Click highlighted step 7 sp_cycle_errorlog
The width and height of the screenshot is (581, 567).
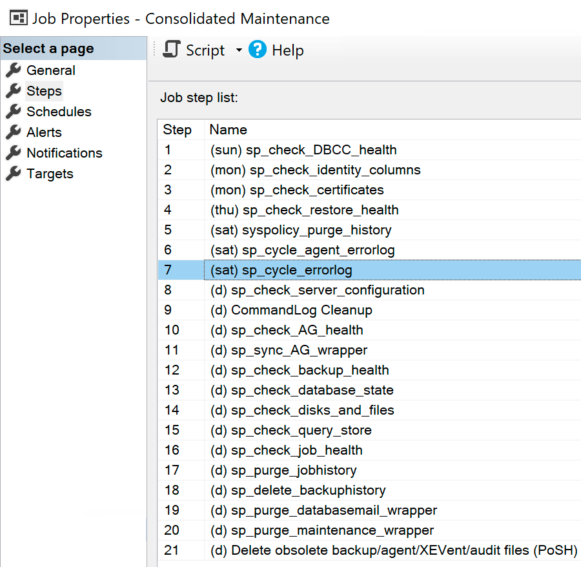(369, 270)
